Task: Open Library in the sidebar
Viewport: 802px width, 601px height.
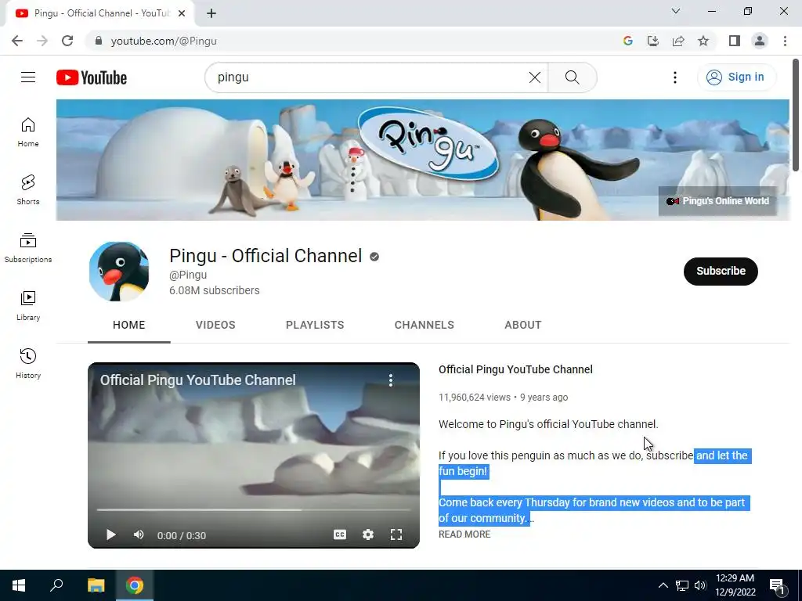Action: (x=28, y=306)
